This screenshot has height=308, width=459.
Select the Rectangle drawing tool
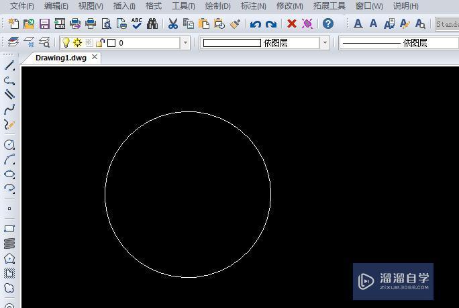tap(9, 228)
